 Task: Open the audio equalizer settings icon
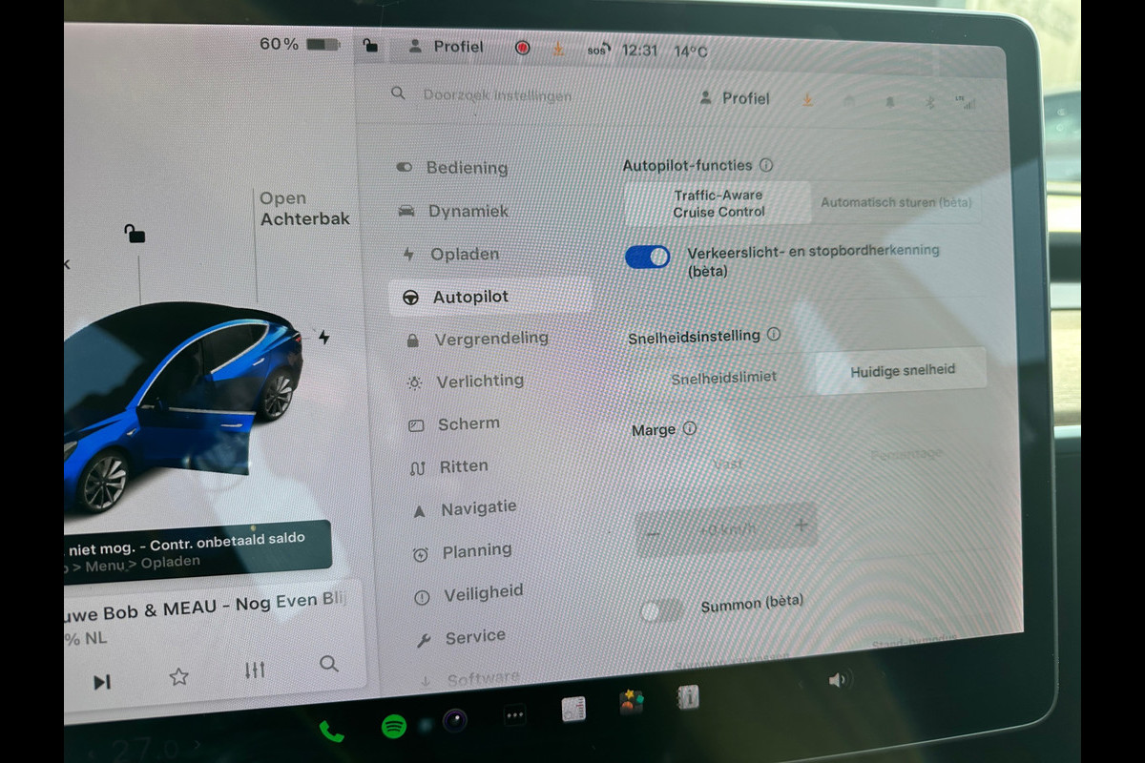254,670
